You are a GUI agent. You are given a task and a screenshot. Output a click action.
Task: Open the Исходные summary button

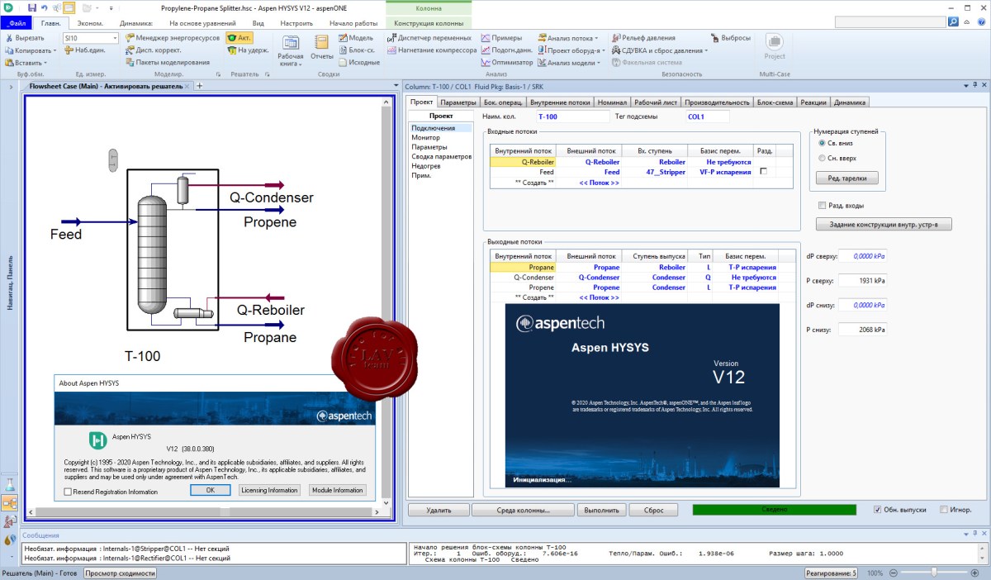(x=358, y=62)
